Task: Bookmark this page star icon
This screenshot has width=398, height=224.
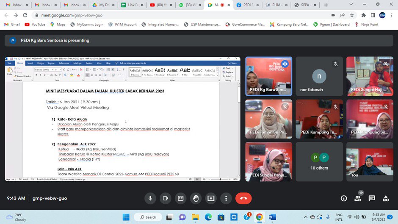Action: pos(352,15)
